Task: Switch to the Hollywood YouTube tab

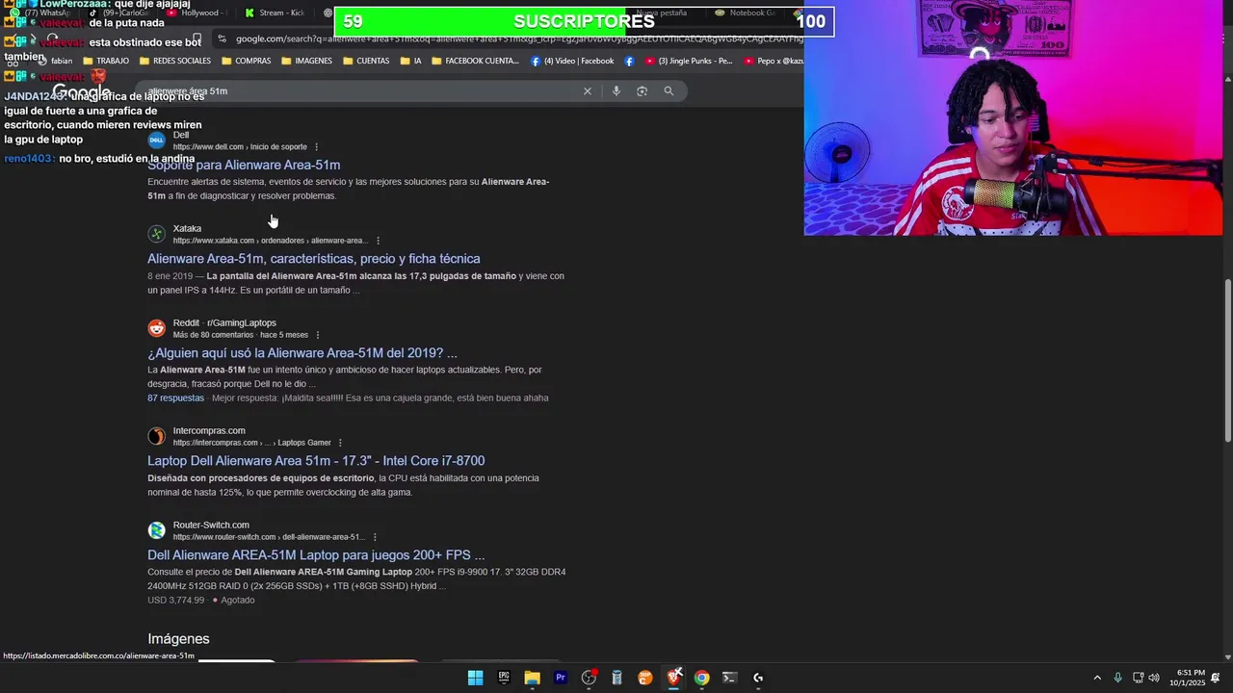Action: pyautogui.click(x=194, y=13)
